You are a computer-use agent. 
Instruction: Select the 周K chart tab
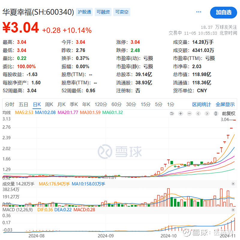tap(49, 104)
